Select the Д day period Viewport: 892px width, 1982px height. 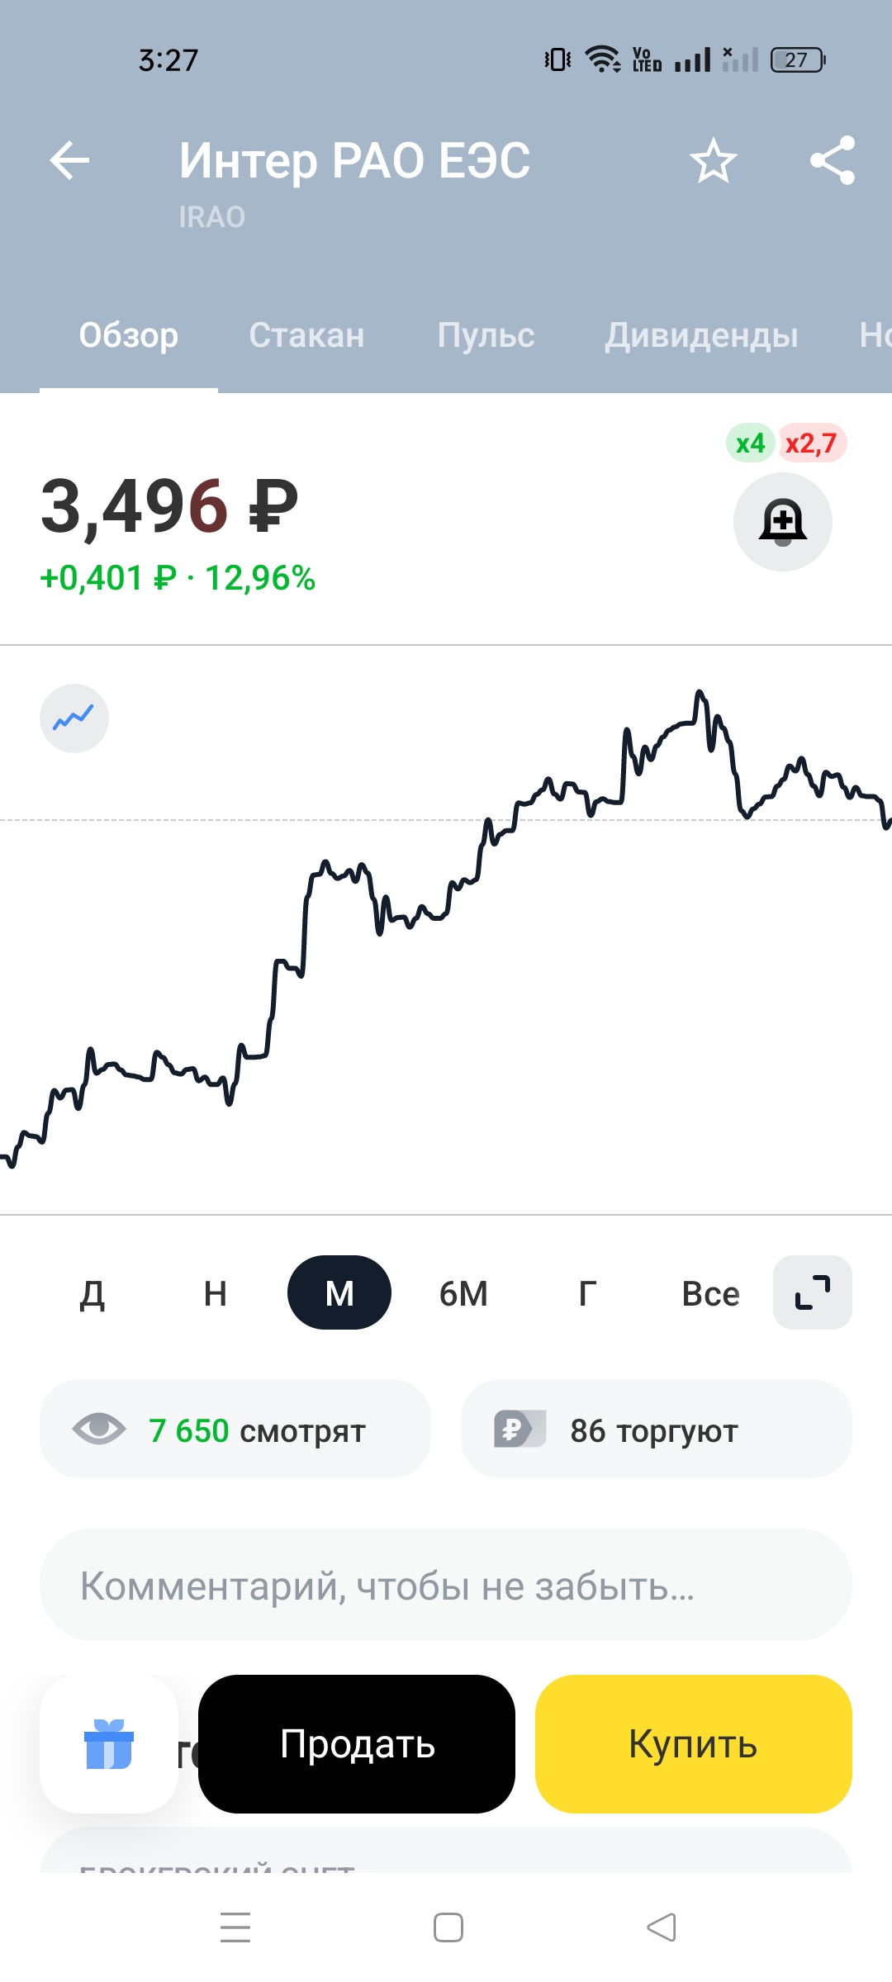pyautogui.click(x=92, y=1293)
